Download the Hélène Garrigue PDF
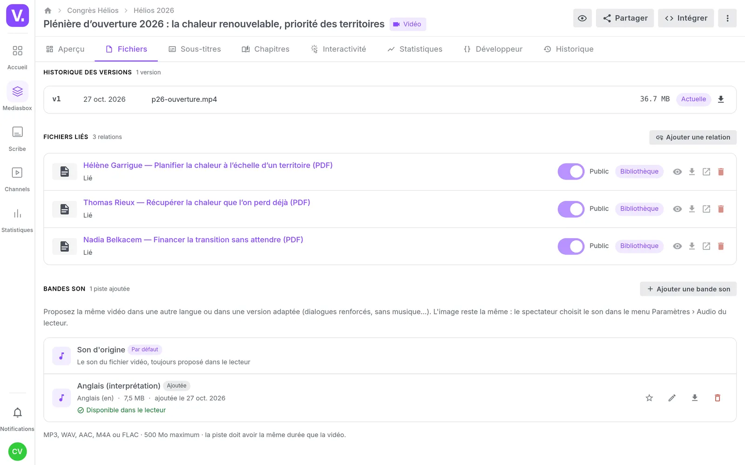The width and height of the screenshot is (745, 465). tap(692, 172)
